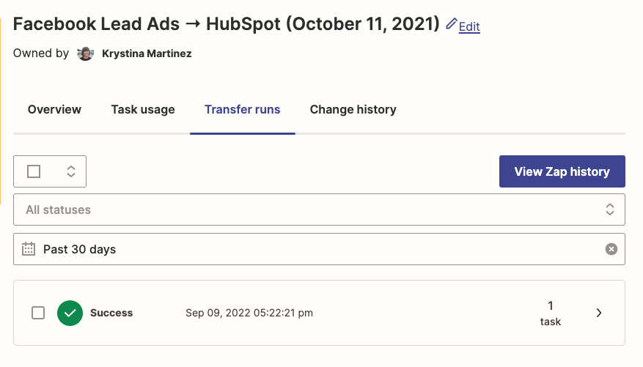
Task: Clear the Past 30 days filter
Action: tap(611, 249)
